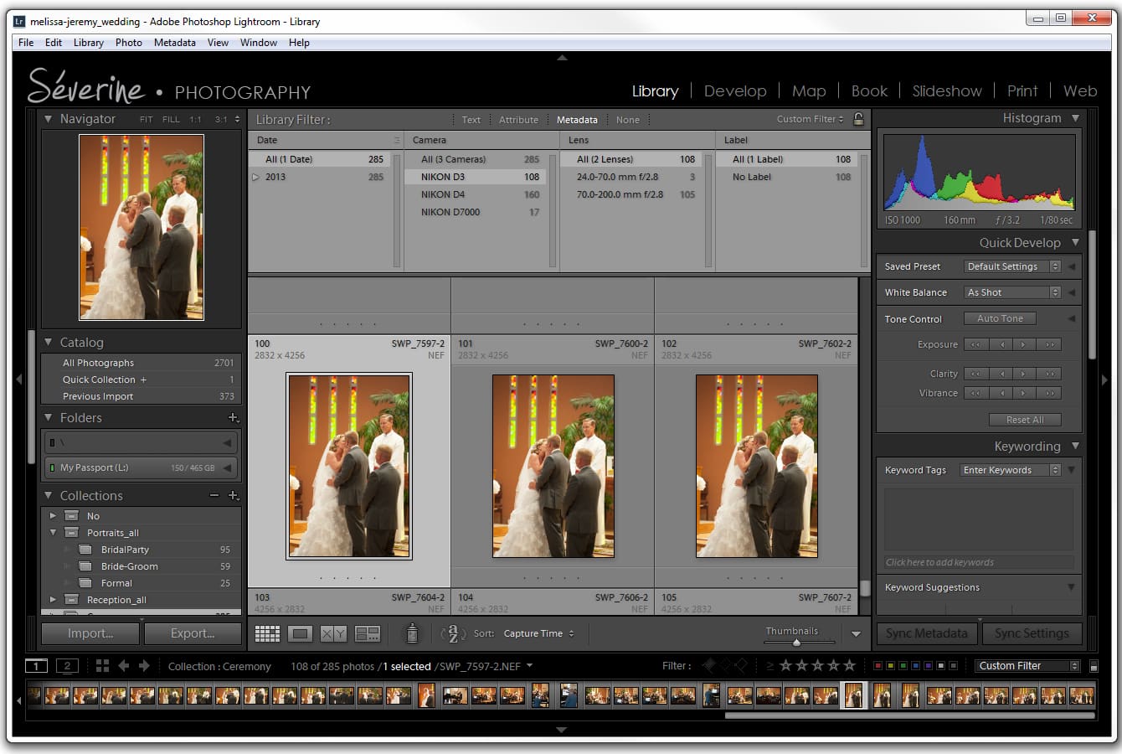Activate Survey view
Viewport: 1122px width, 754px height.
(368, 633)
